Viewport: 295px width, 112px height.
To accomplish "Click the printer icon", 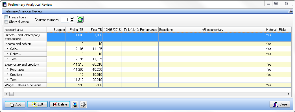I will (83, 104).
